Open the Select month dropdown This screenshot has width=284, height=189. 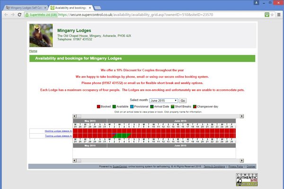tap(163, 101)
